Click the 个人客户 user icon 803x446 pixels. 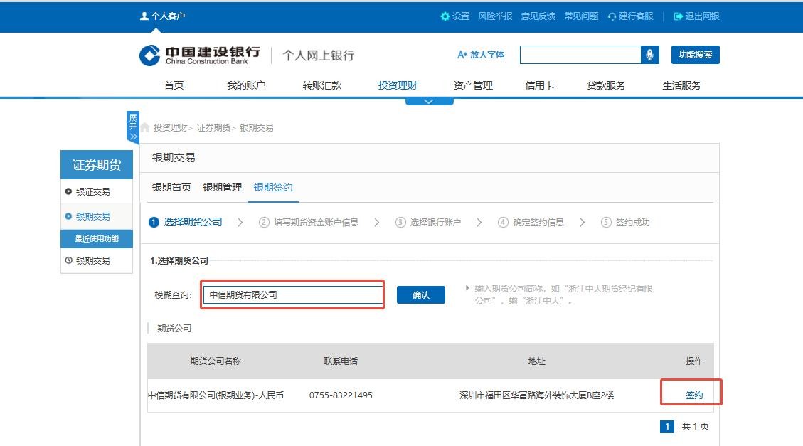[x=144, y=16]
